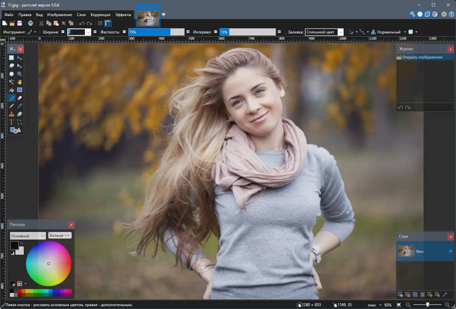Viewport: 456px width, 309px height.
Task: Toggle visibility checkbox of Фон layer
Action: point(451,251)
